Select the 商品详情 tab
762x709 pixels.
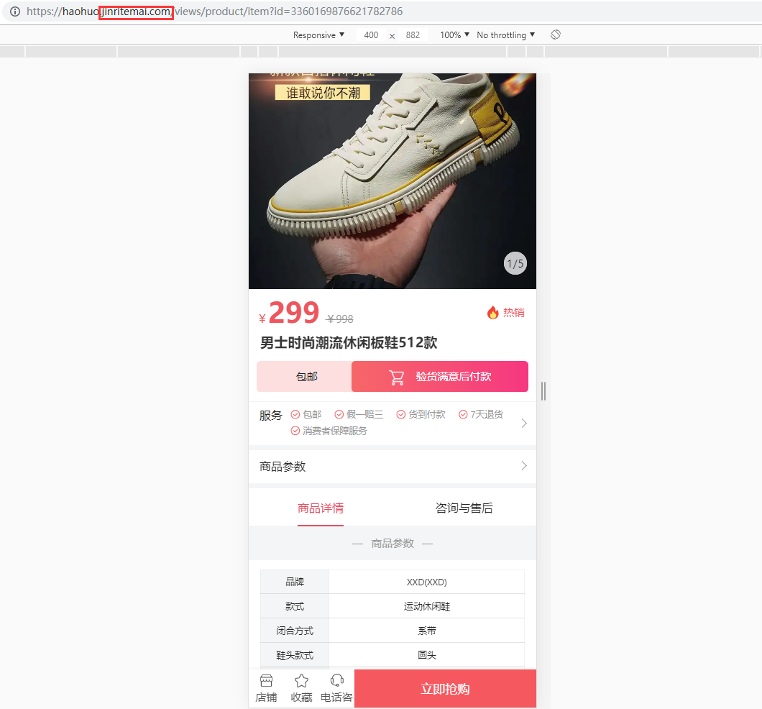coord(321,508)
